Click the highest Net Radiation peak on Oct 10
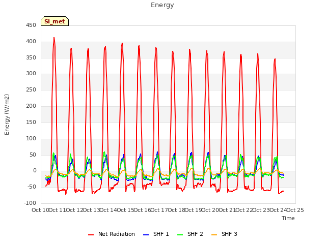Screen dimensions: 326x244 point(54,38)
